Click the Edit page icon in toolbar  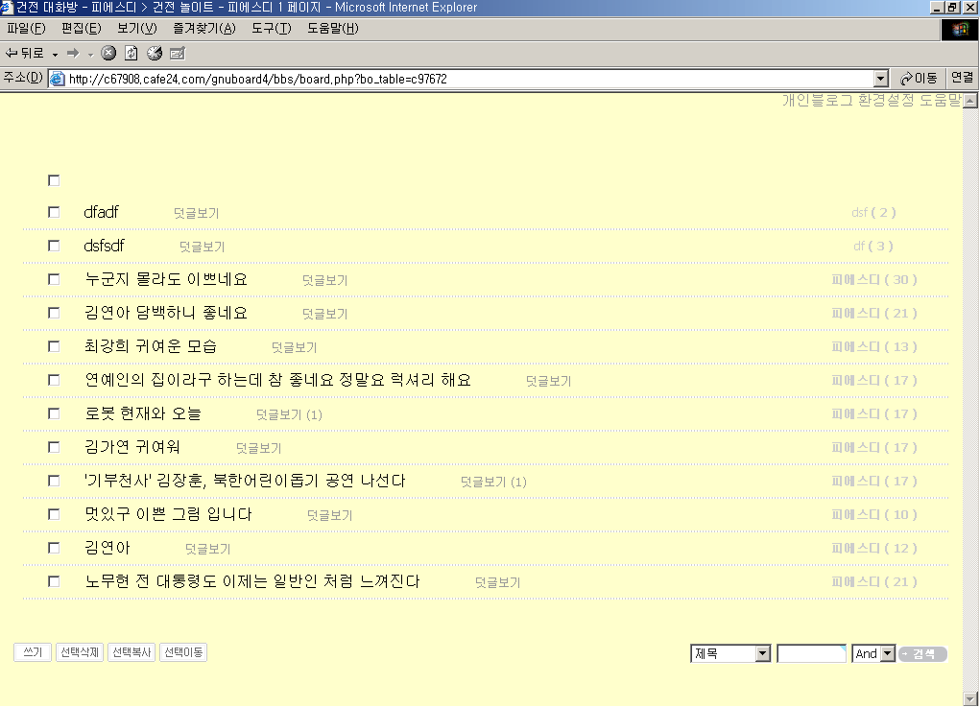tap(178, 54)
